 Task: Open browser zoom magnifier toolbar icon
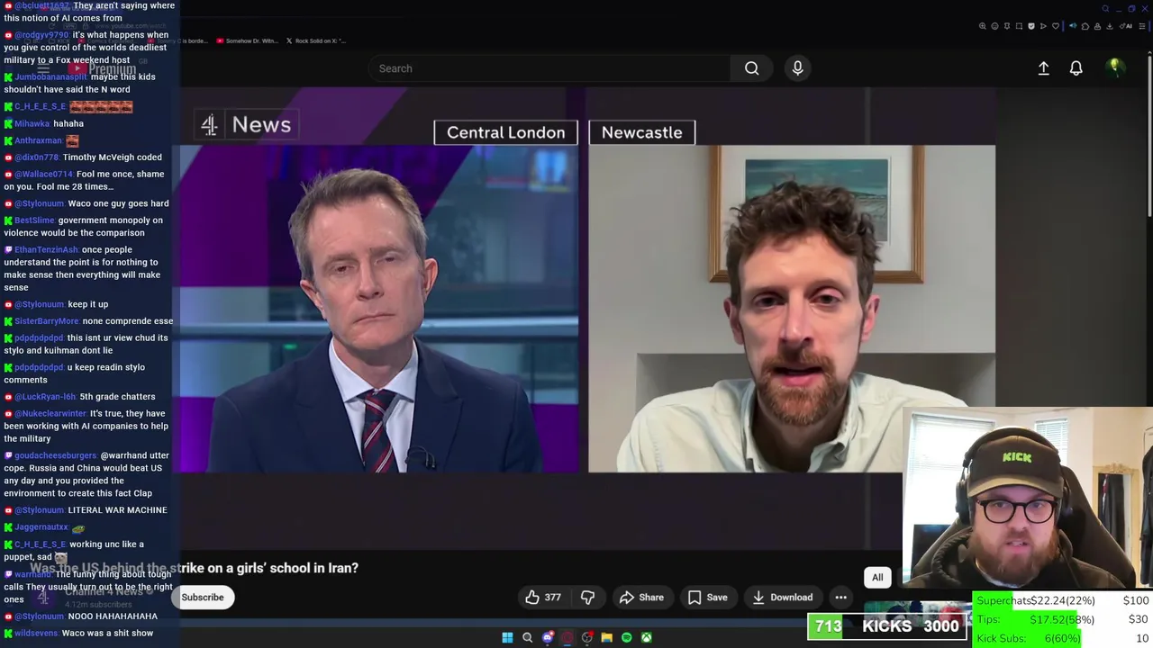click(x=983, y=26)
